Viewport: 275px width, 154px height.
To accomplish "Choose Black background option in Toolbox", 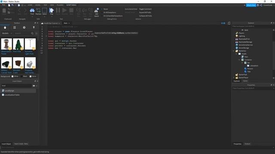I will coord(24,76).
